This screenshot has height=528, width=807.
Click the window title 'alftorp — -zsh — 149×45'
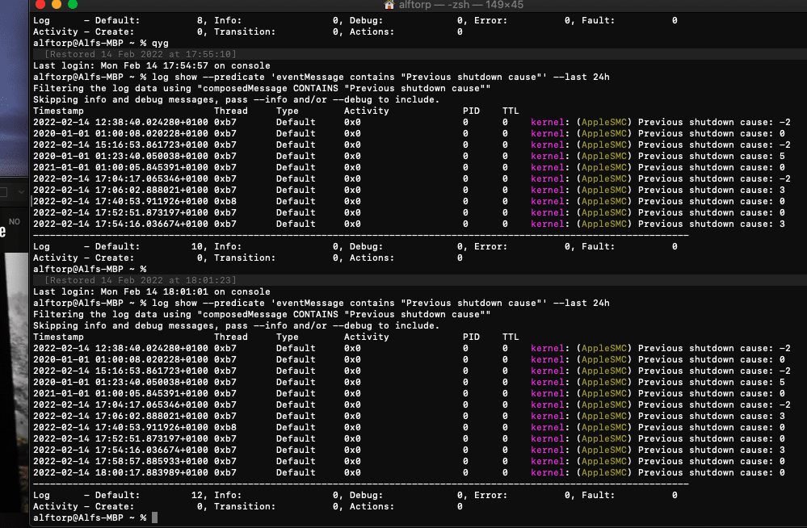click(x=461, y=5)
